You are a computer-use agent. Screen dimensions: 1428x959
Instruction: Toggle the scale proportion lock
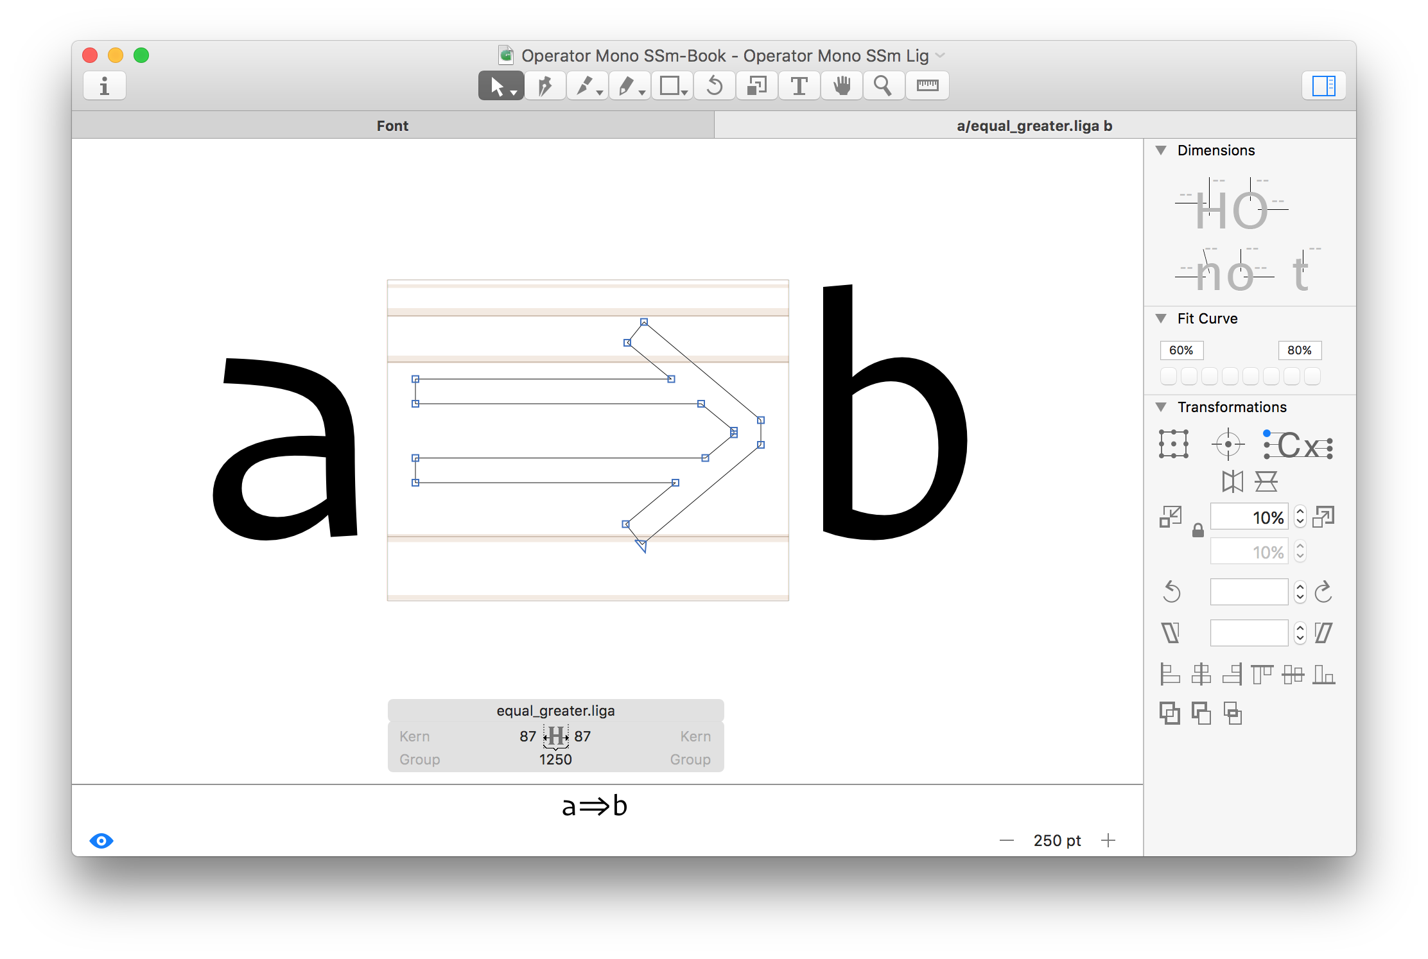click(x=1197, y=531)
